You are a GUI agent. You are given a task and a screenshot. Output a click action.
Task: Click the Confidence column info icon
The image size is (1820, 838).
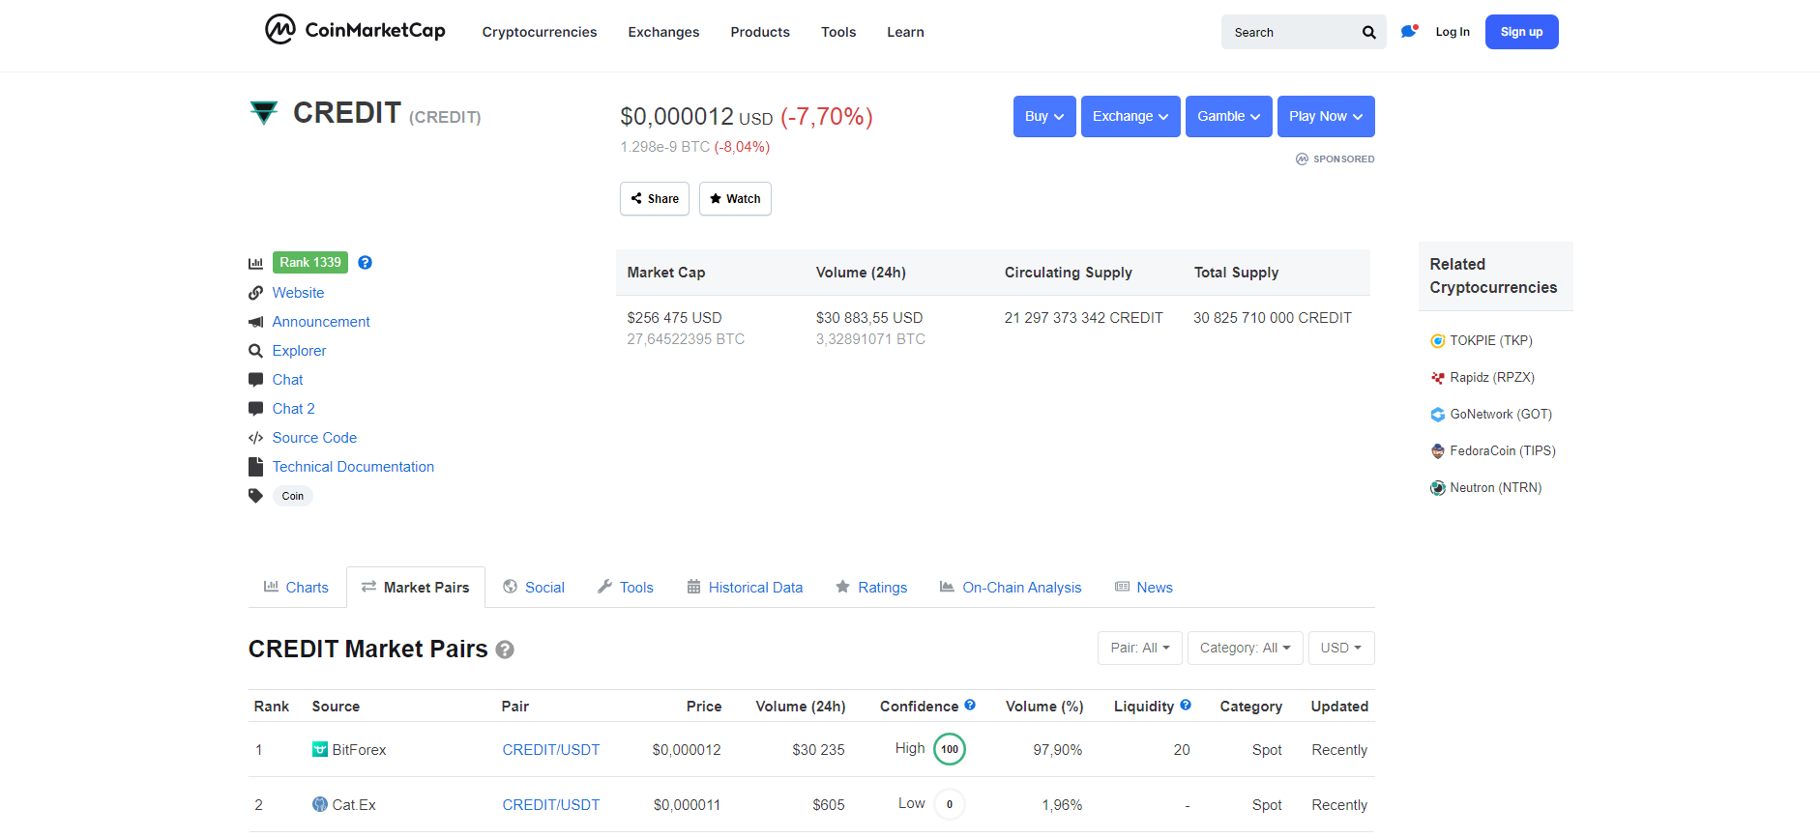(970, 706)
